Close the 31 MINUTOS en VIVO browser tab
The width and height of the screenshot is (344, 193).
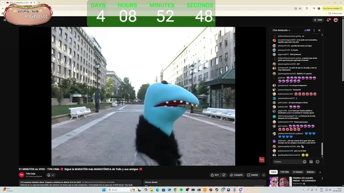pos(34,3)
